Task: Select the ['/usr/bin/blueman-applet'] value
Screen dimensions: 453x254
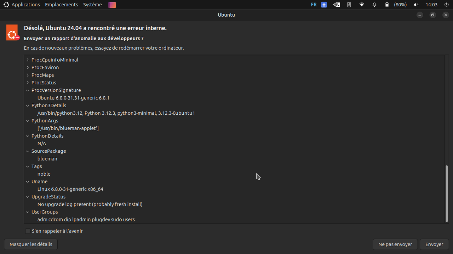Action: click(x=68, y=128)
